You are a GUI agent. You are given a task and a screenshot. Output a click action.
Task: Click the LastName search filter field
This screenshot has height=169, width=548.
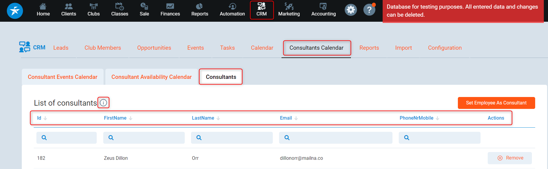232,138
